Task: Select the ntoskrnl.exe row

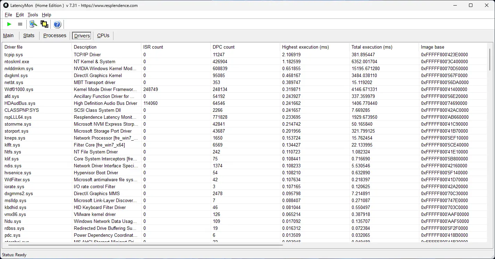Action: pos(245,61)
